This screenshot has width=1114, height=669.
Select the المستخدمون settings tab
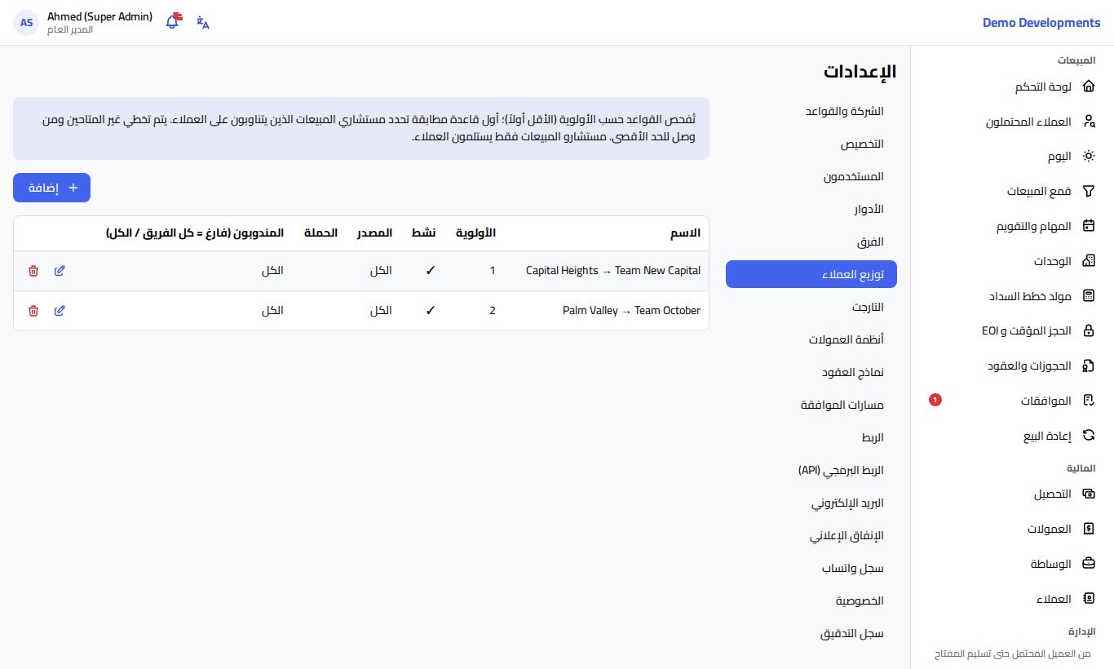811,176
